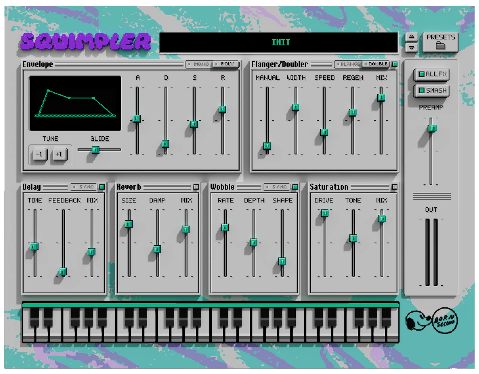Enable the Flanger/Doubler effect power box
Image resolution: width=479 pixels, height=374 pixels.
395,64
